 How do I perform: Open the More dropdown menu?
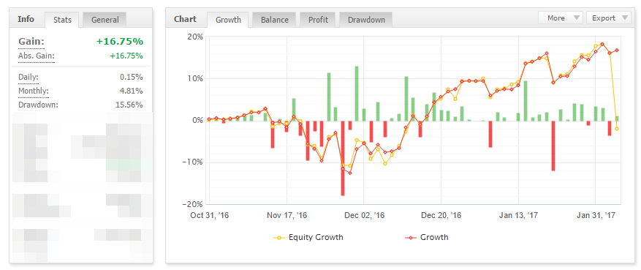click(x=561, y=18)
